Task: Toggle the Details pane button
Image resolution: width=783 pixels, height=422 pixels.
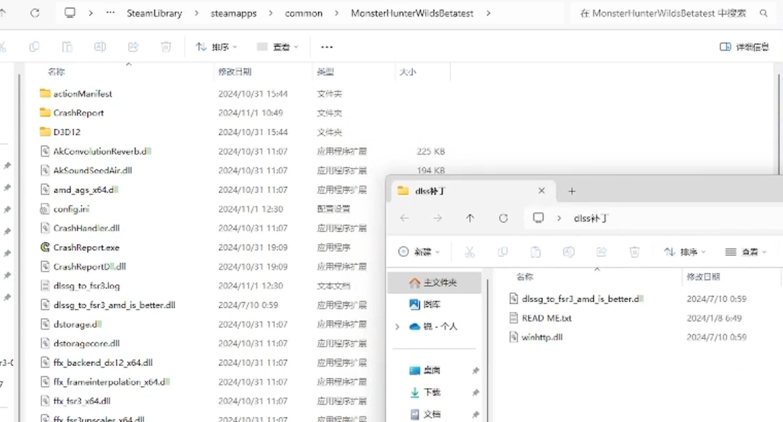Action: click(x=744, y=47)
